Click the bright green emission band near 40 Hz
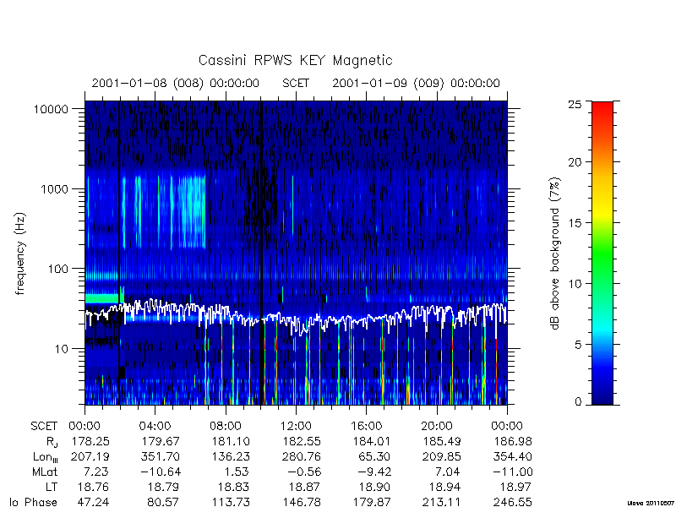676x507 pixels. point(101,298)
